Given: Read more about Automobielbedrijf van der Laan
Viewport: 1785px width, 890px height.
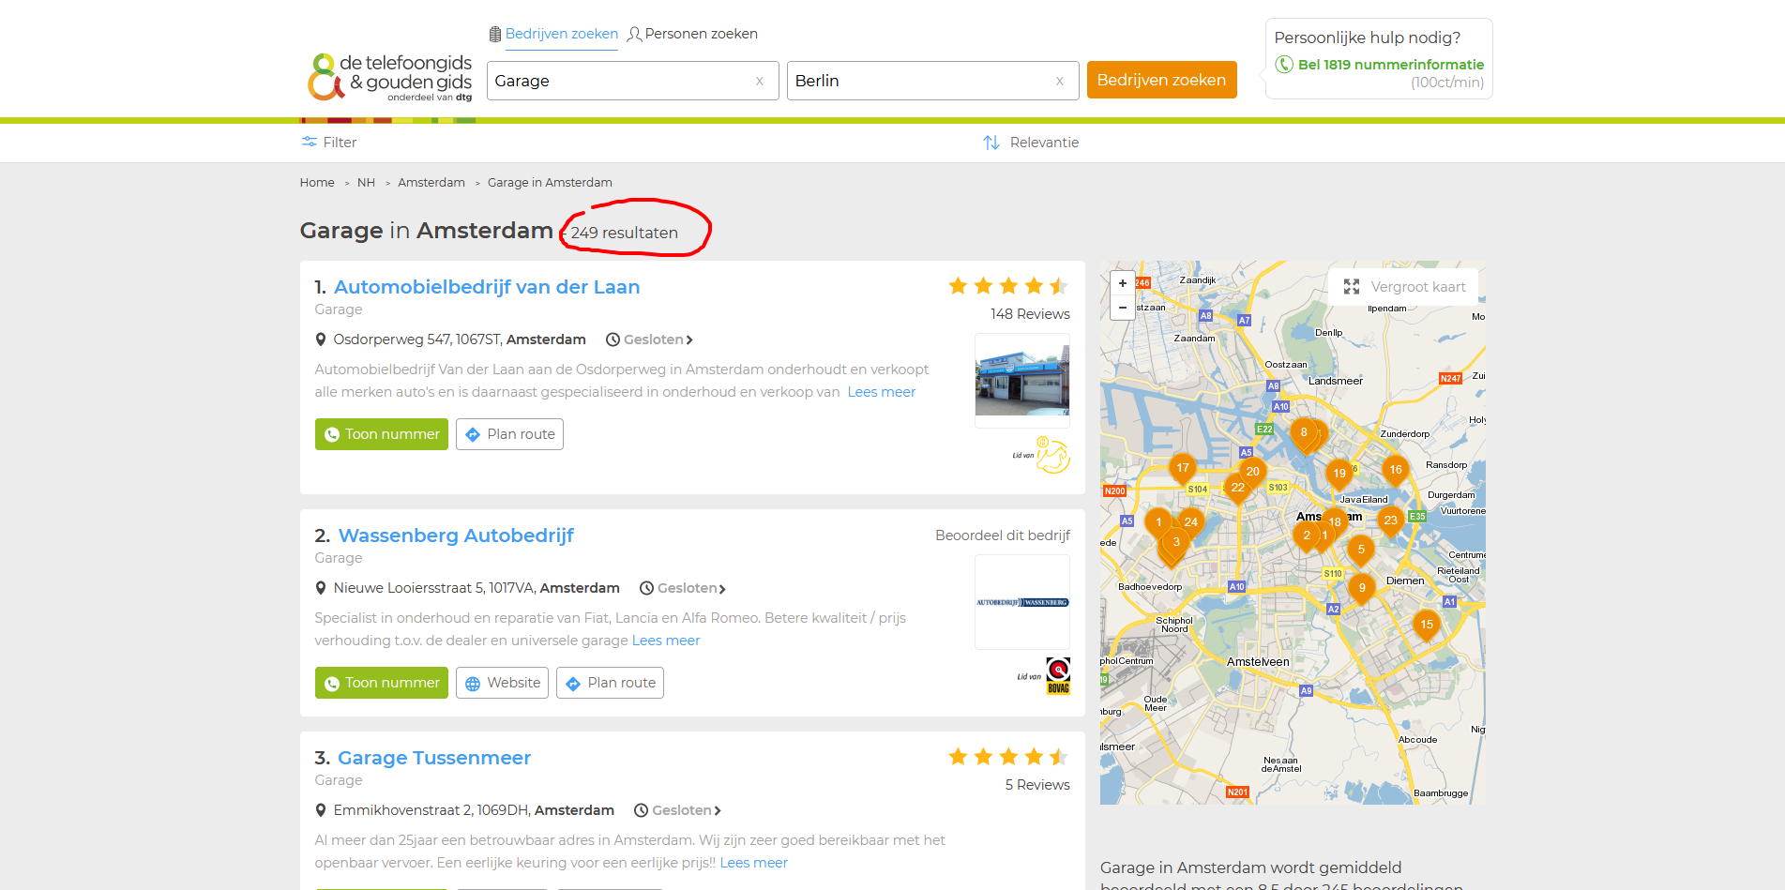Looking at the screenshot, I should click(882, 392).
